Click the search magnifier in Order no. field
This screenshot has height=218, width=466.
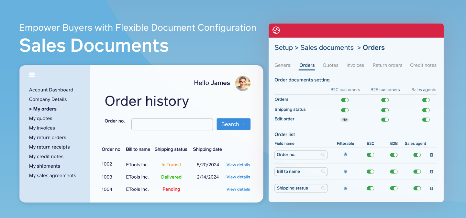tap(323, 155)
